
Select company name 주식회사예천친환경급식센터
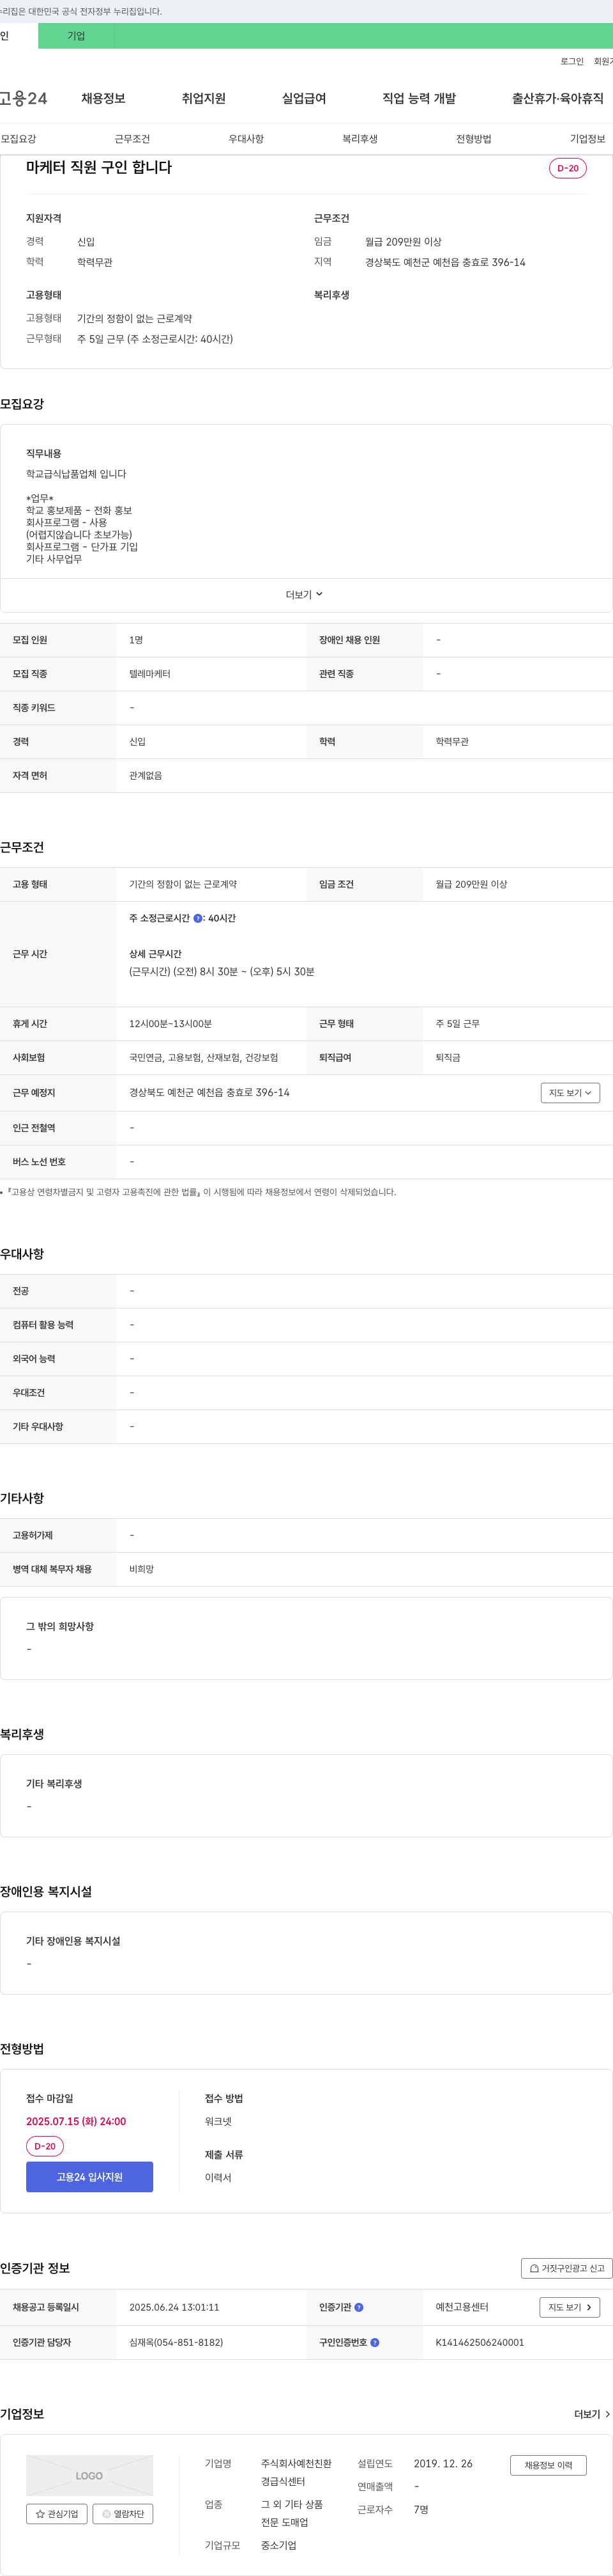(296, 2473)
